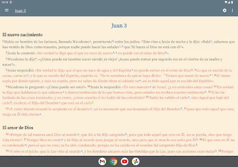Tap verse number 5 before Jesús respondió
Image resolution: width=238 pixels, height=167 pixels.
click(7, 70)
